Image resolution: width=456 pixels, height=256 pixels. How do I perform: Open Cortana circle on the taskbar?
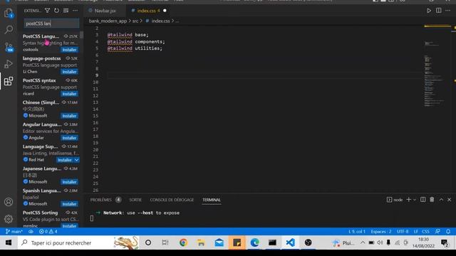[x=148, y=242]
